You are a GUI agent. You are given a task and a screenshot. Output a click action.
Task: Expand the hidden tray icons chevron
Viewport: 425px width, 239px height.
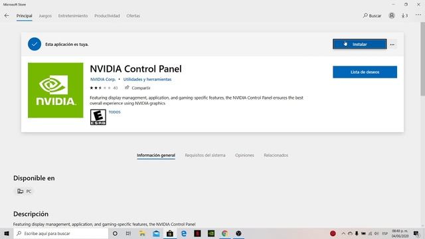[343, 233]
